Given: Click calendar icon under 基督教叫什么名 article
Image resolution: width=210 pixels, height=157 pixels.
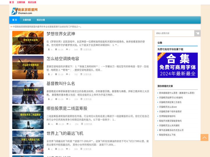Looking at the screenshot, I should coord(56,99).
